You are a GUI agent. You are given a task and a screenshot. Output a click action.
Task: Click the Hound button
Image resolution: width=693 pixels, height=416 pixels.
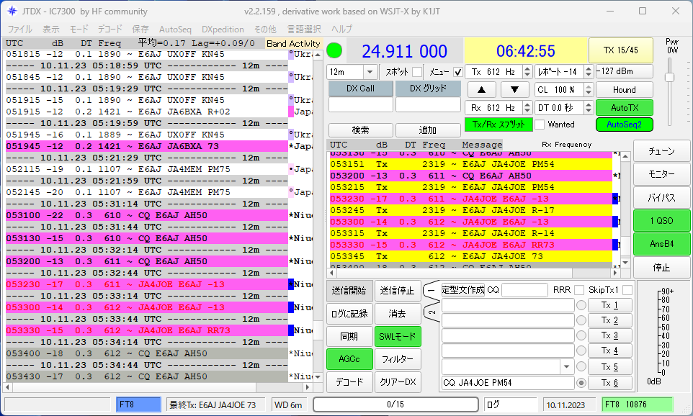click(624, 90)
